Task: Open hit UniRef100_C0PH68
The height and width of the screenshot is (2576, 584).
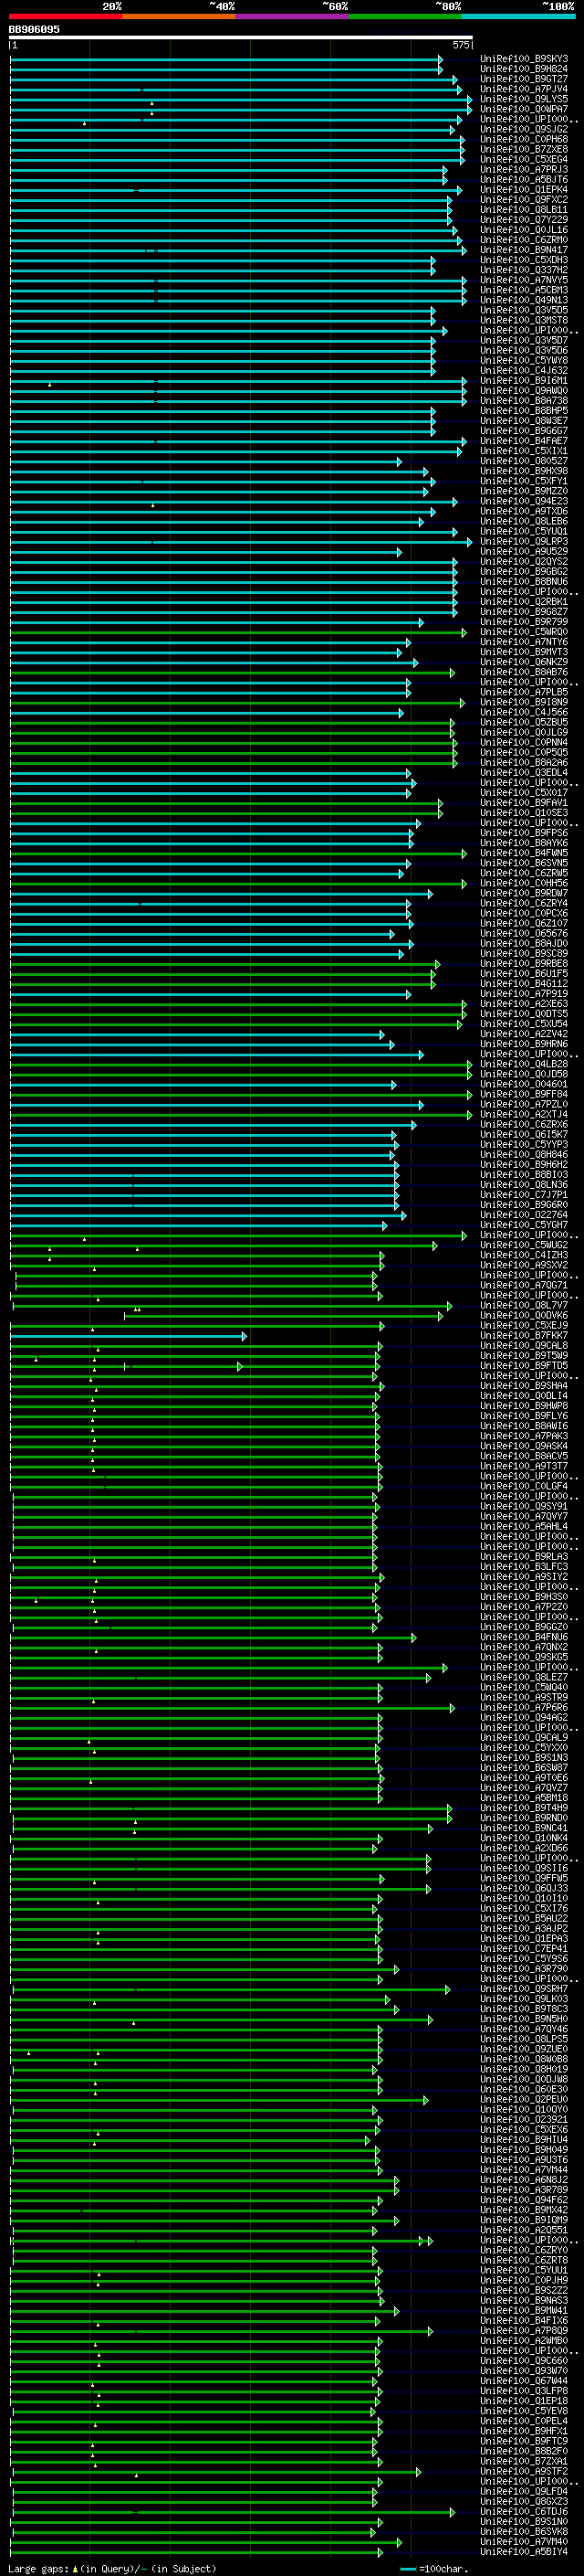Action: (x=524, y=139)
